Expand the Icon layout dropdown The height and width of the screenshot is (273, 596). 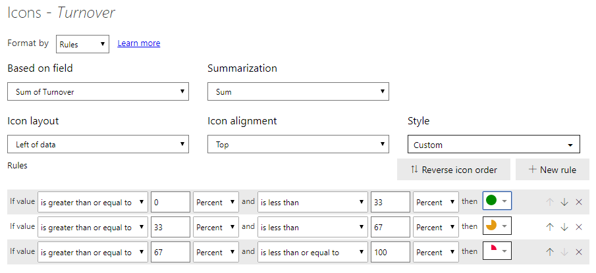point(97,144)
